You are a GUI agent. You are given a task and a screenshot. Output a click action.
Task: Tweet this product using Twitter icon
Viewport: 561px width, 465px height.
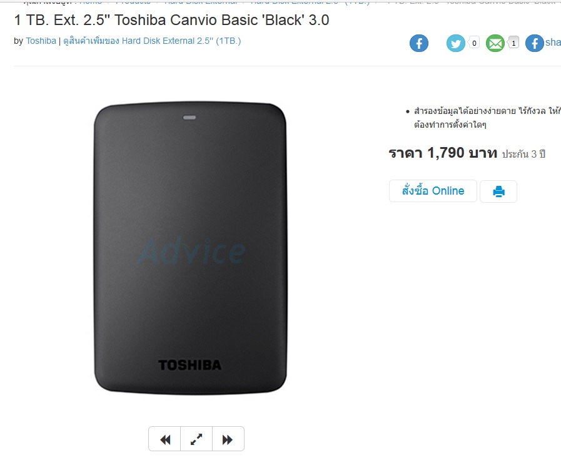pos(455,43)
